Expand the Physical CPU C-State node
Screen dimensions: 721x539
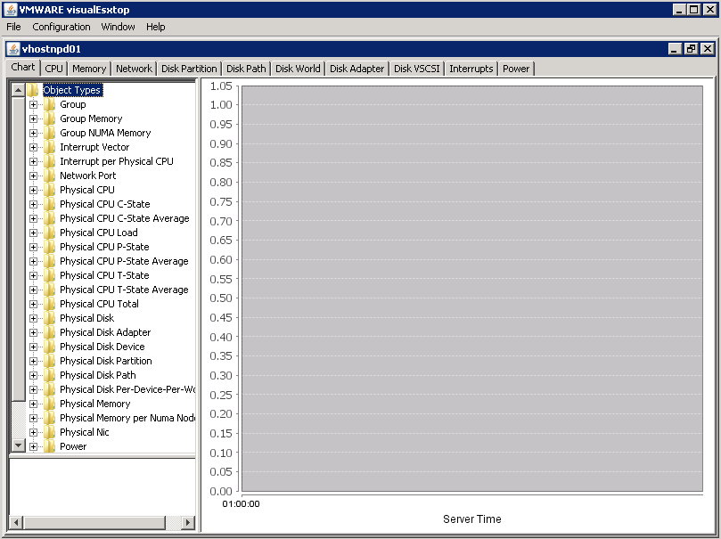[33, 204]
